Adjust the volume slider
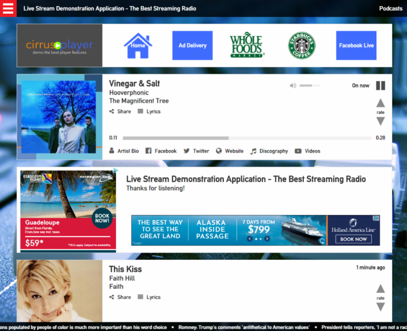Image resolution: width=407 pixels, height=331 pixels. [310, 85]
